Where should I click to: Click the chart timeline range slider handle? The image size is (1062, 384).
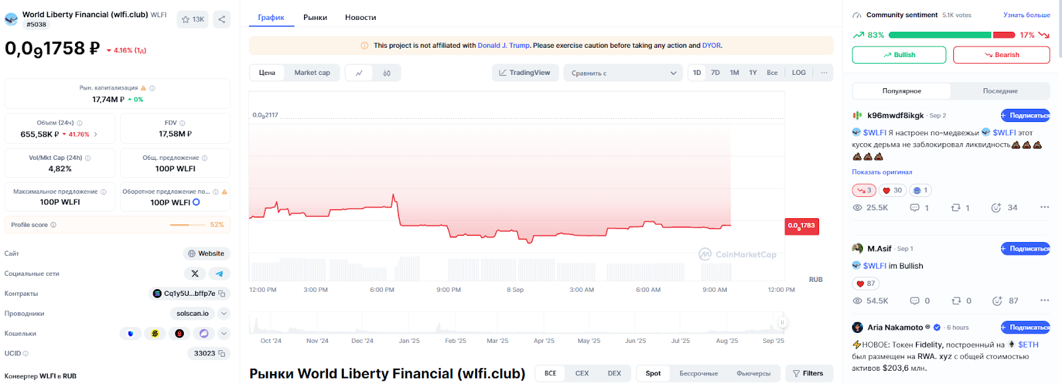782,323
